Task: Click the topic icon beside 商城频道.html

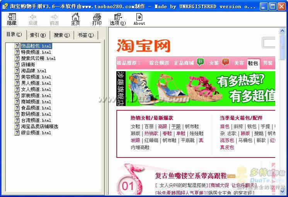Action: tap(17, 101)
